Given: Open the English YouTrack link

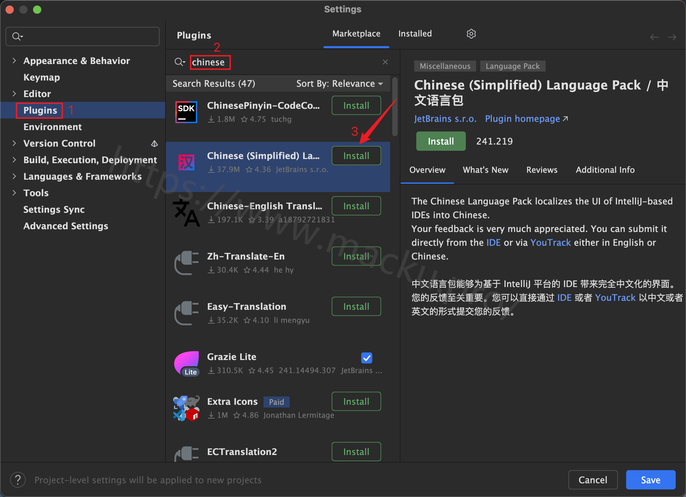Looking at the screenshot, I should pyautogui.click(x=550, y=243).
